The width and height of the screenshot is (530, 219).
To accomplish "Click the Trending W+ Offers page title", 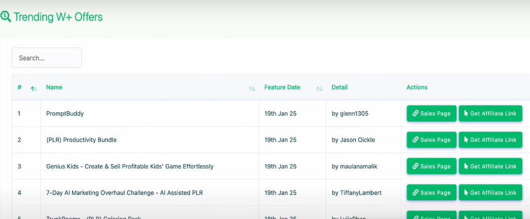I will 58,17.
